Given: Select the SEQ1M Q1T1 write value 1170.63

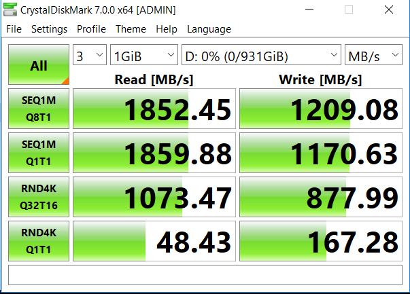Looking at the screenshot, I should 321,153.
